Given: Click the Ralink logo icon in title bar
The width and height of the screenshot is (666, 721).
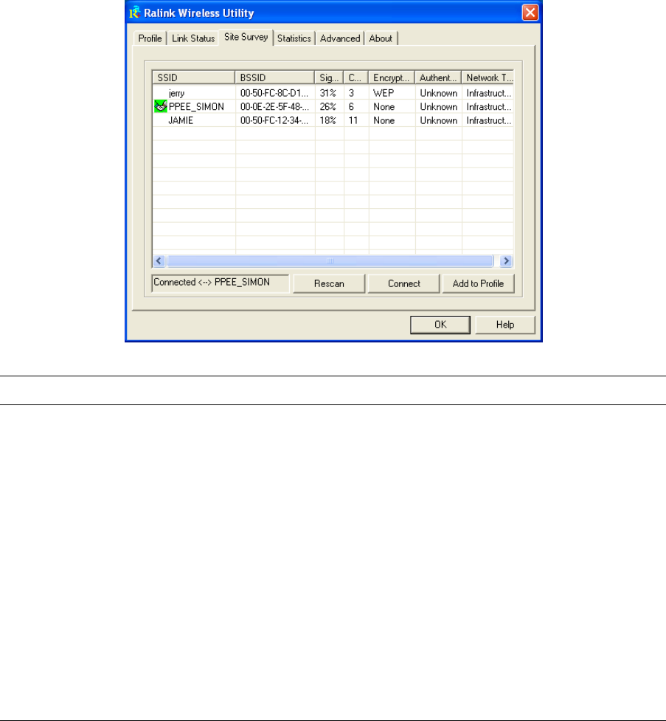Looking at the screenshot, I should 134,13.
